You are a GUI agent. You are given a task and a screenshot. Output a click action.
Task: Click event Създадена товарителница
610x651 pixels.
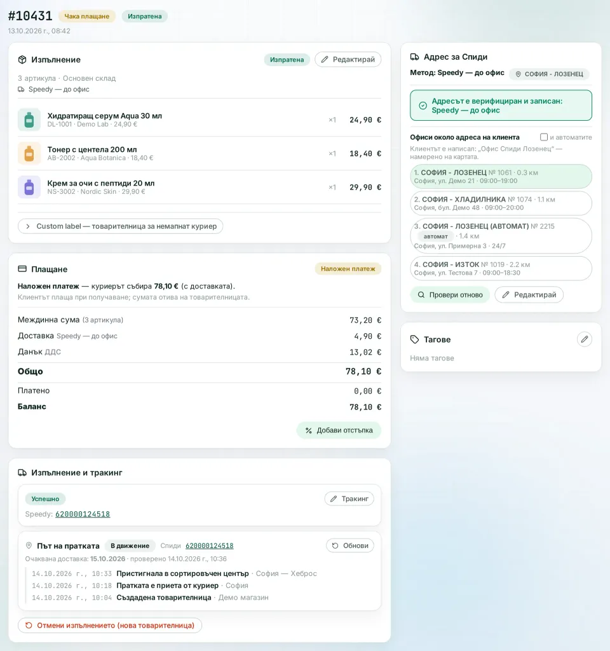click(164, 598)
